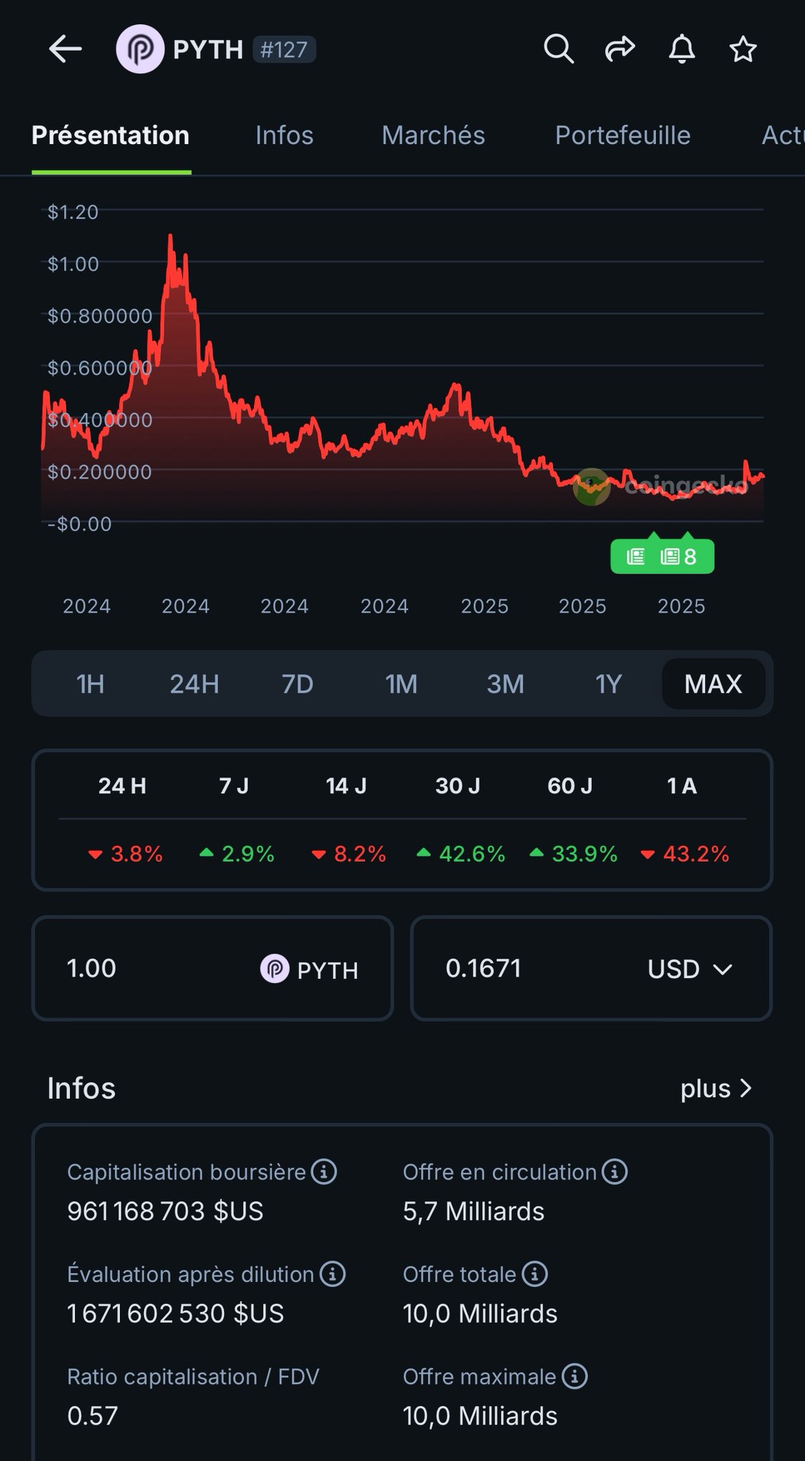Toggle the favorite star icon

(743, 49)
